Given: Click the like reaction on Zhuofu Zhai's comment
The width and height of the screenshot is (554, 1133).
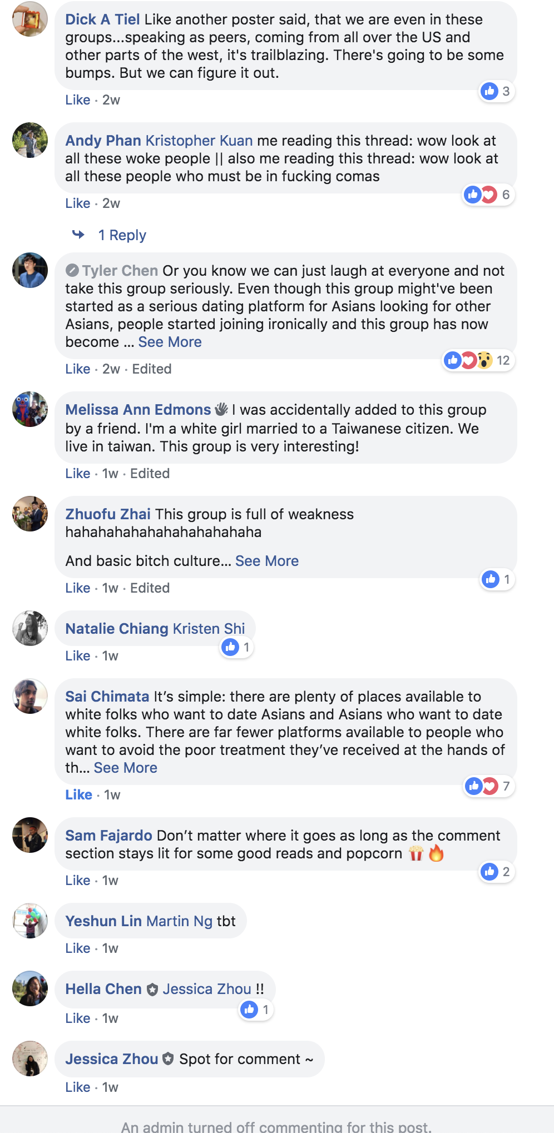Looking at the screenshot, I should point(497,579).
